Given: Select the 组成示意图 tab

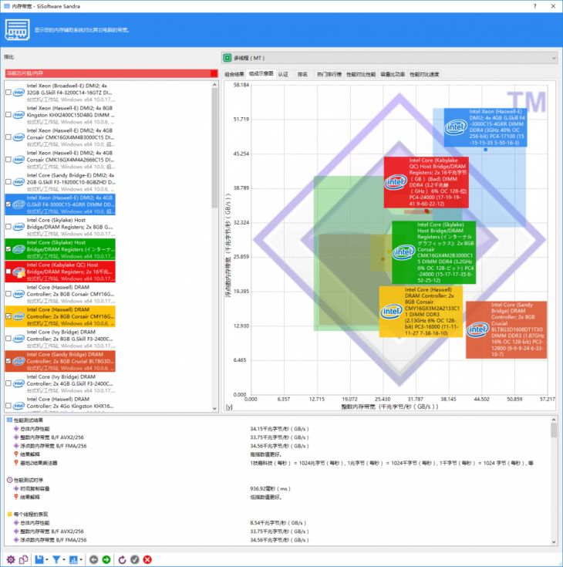Looking at the screenshot, I should coord(261,74).
